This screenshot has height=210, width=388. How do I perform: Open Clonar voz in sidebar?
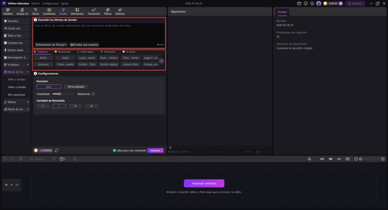coord(16,29)
